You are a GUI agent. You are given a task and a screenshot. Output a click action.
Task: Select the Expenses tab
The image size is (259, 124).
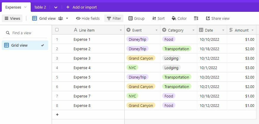coord(13,7)
